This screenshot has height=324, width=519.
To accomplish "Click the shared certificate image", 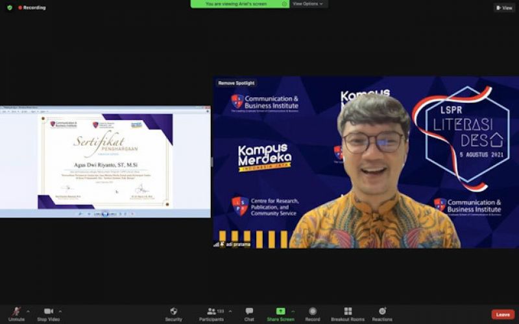I will pos(105,161).
